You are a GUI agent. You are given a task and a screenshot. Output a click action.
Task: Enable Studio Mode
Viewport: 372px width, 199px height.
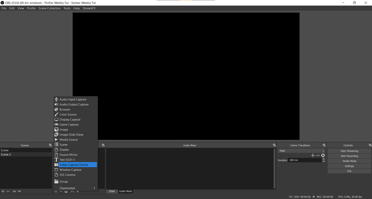pos(349,161)
